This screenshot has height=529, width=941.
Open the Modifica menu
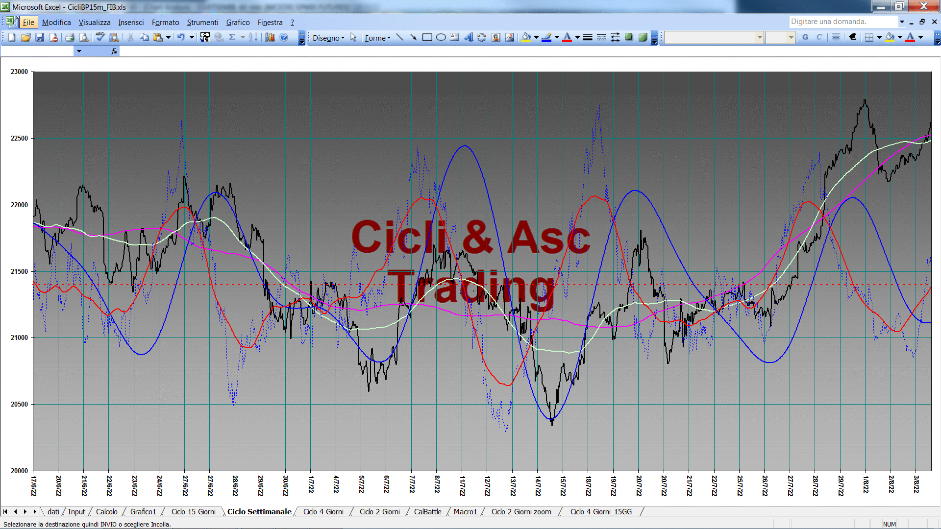tap(56, 22)
